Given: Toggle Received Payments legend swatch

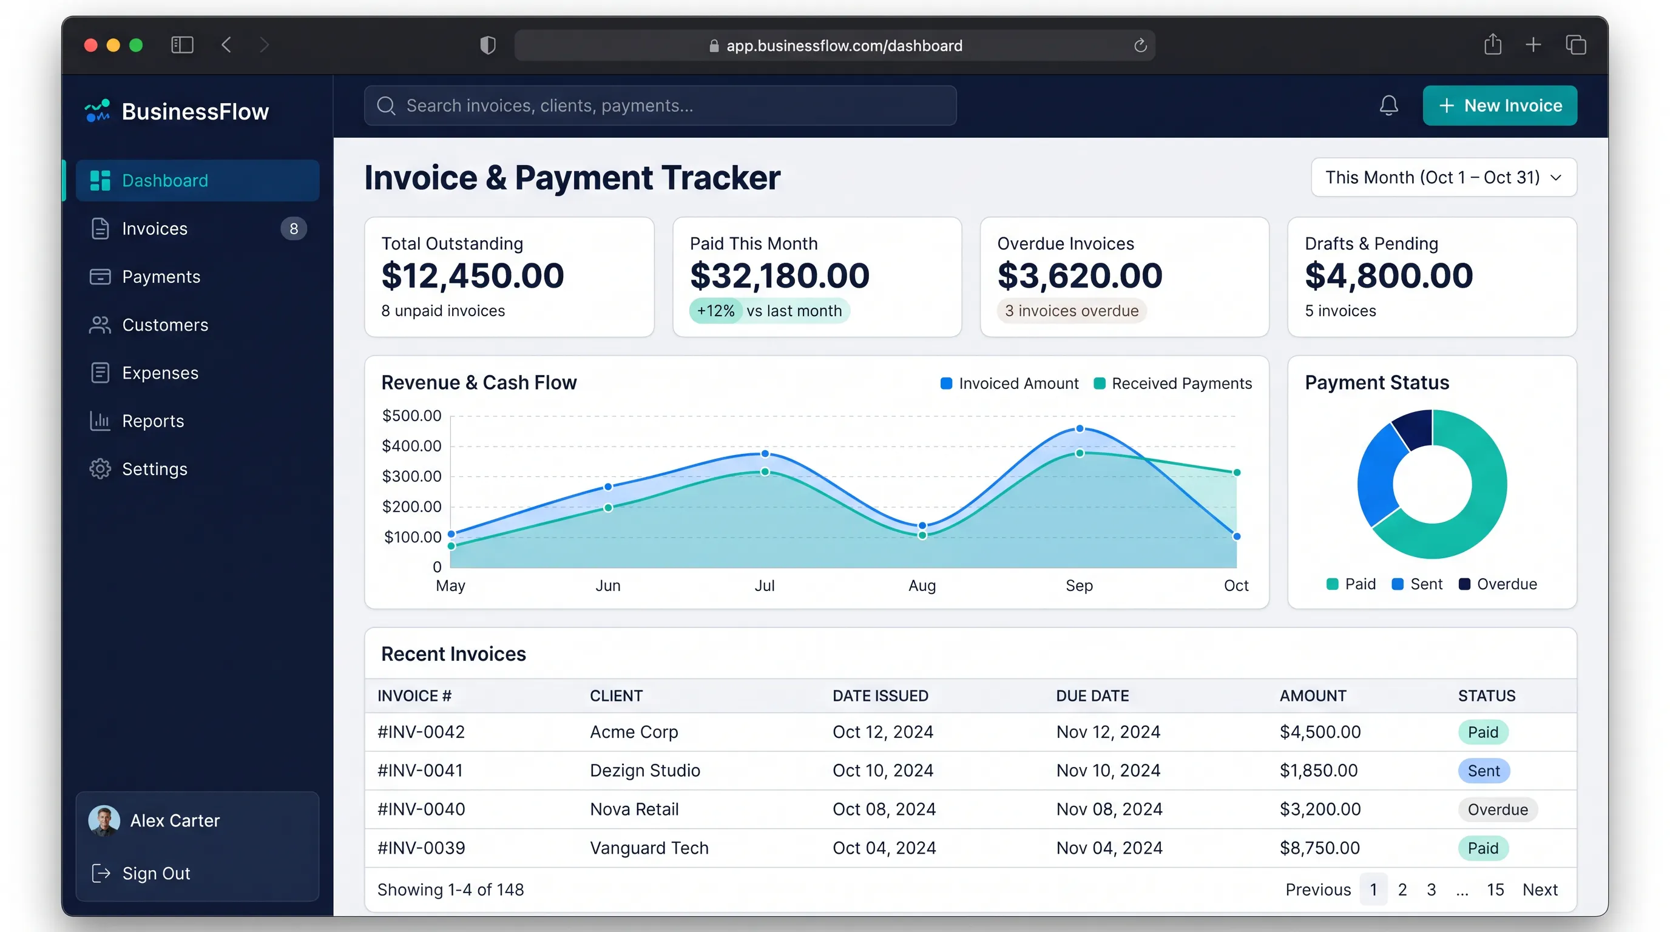Looking at the screenshot, I should pos(1100,383).
